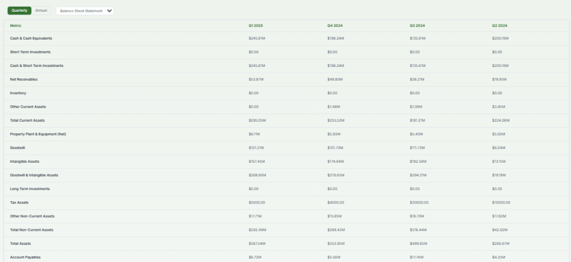Select the Intangible Assets row label

[25, 162]
